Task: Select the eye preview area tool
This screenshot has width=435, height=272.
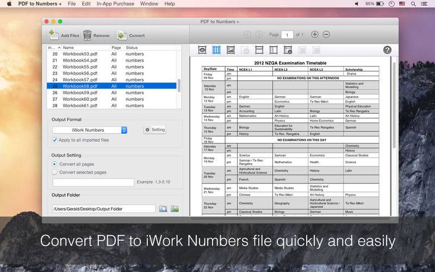Action: click(x=202, y=50)
